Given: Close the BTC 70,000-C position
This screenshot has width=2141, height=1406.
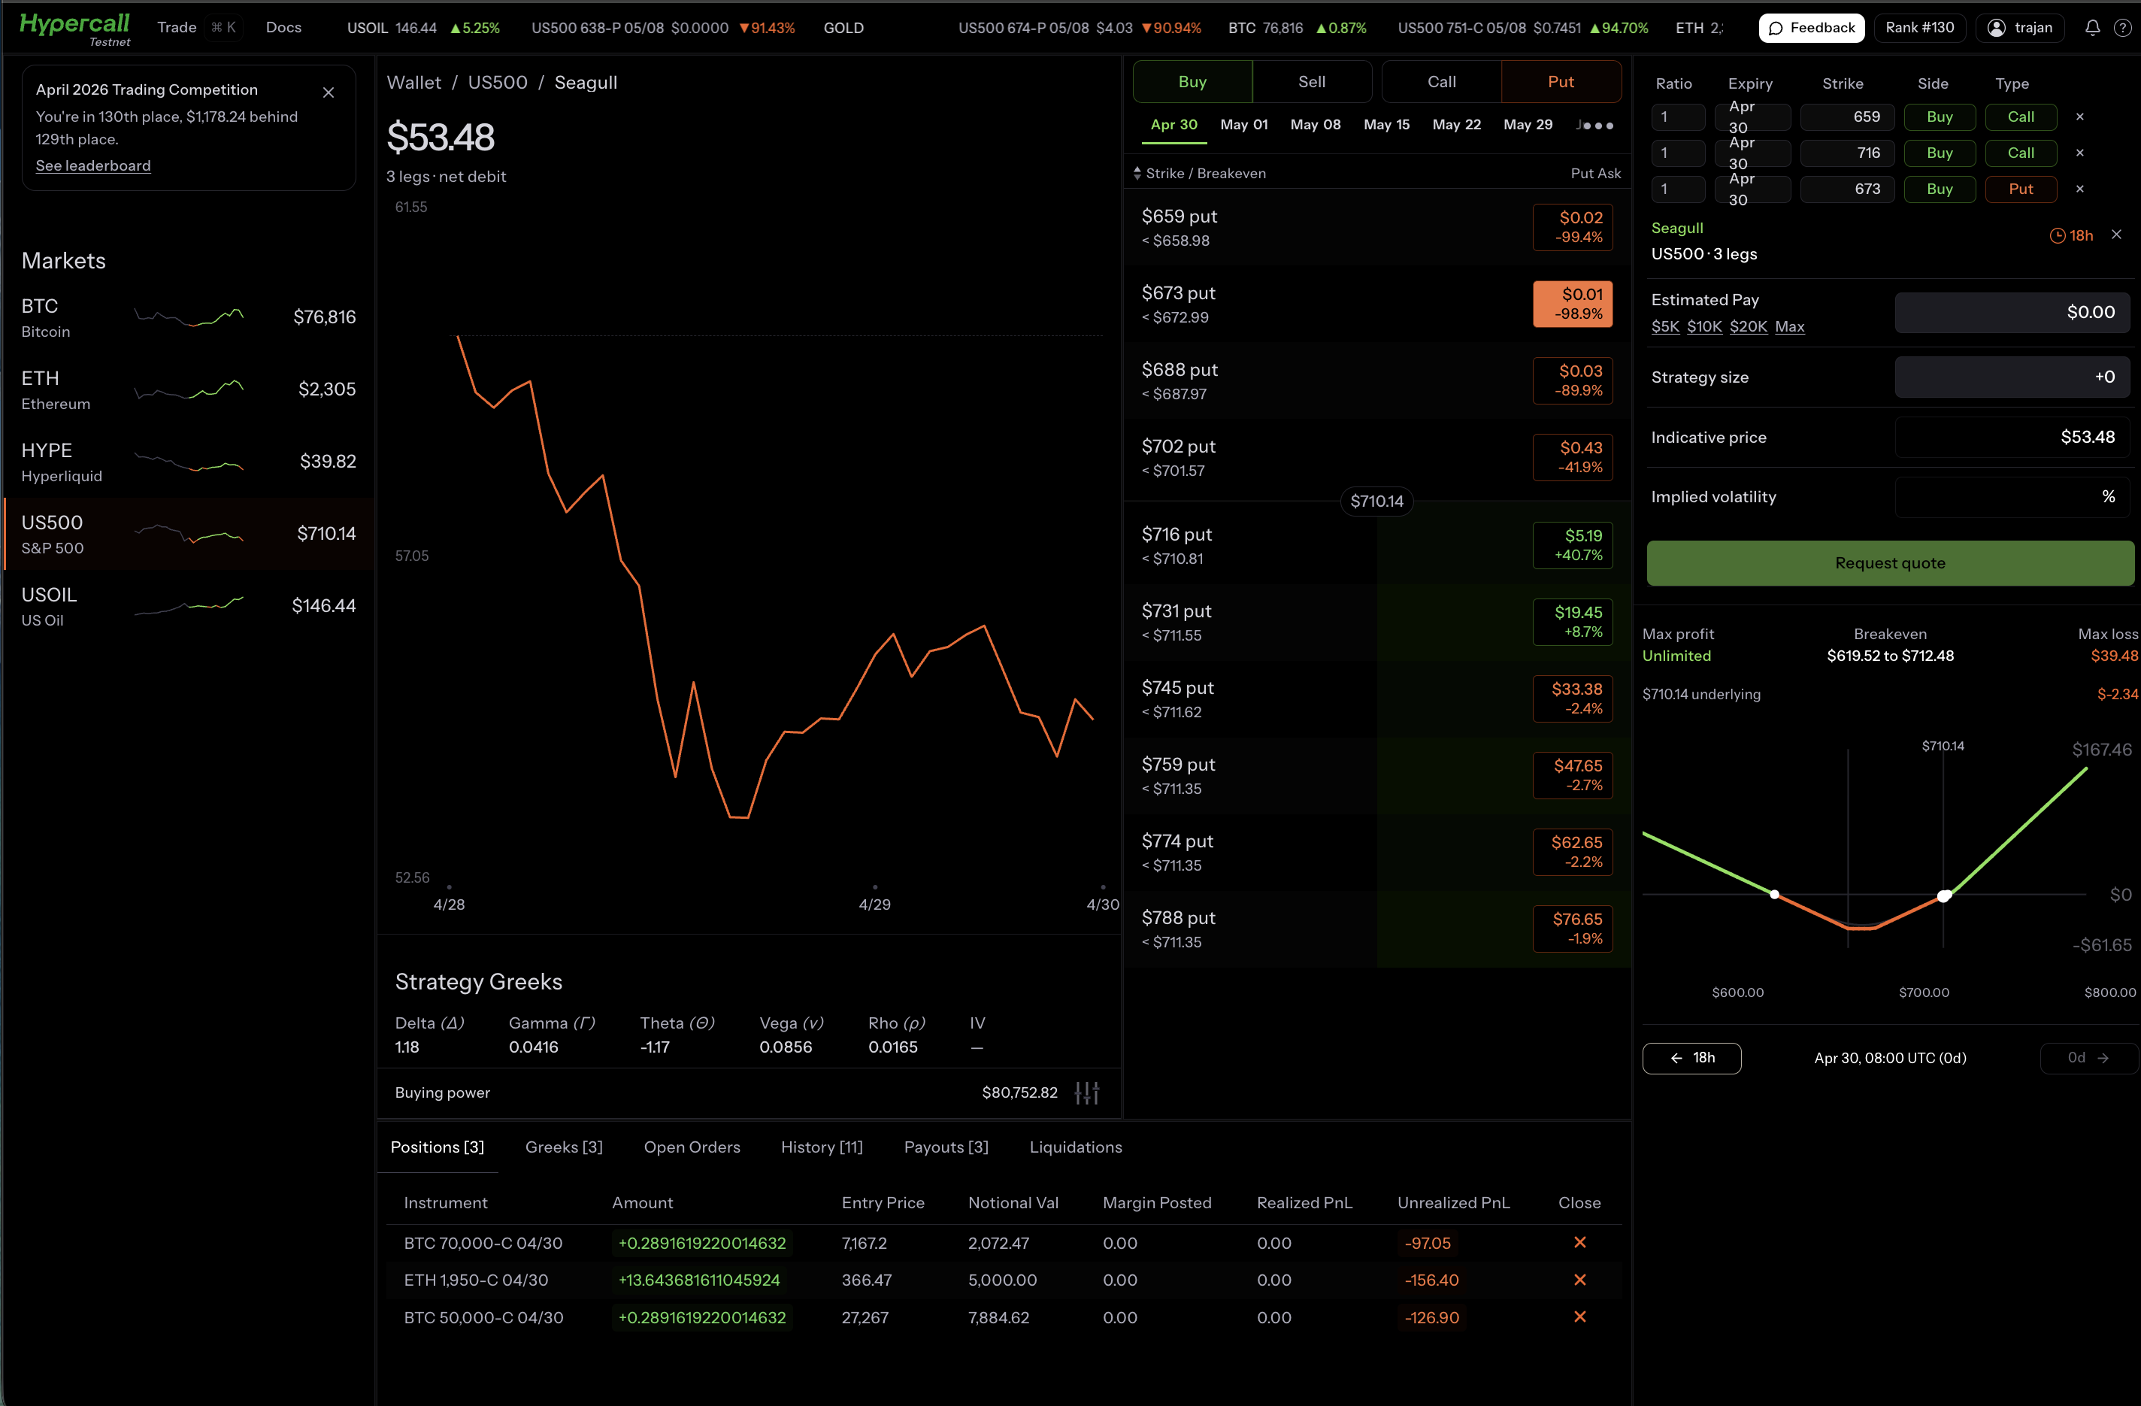Looking at the screenshot, I should tap(1579, 1242).
